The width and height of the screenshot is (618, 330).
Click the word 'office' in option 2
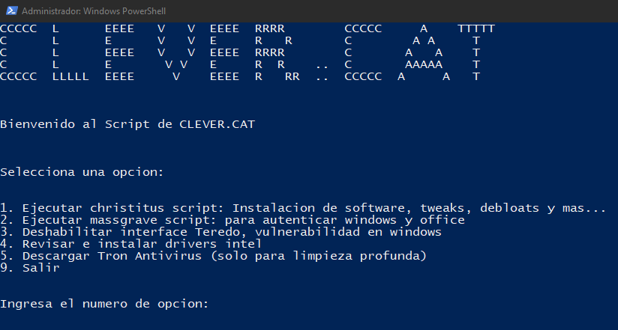(442, 220)
